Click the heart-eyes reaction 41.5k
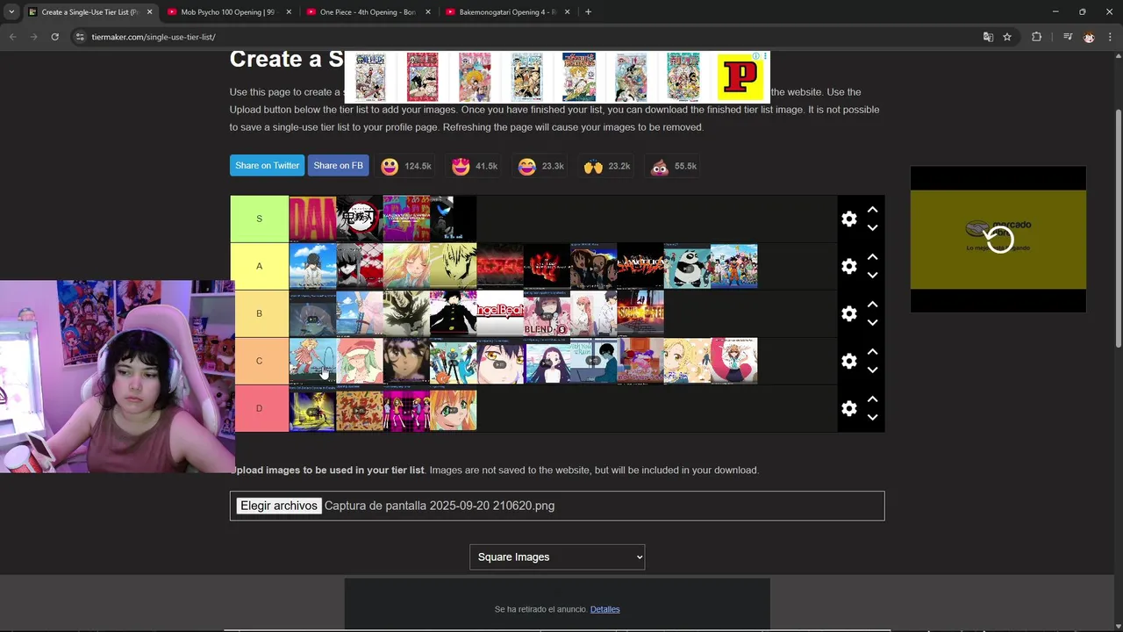This screenshot has width=1123, height=632. (x=474, y=166)
